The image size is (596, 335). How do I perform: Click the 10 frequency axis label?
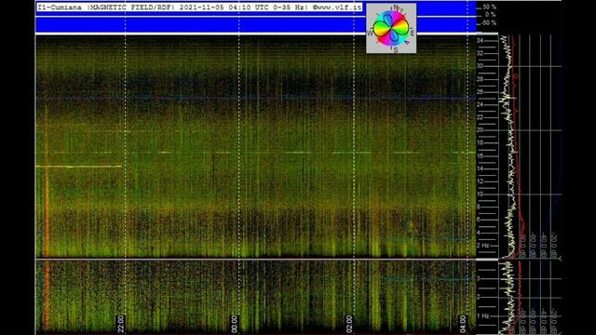pyautogui.click(x=481, y=194)
